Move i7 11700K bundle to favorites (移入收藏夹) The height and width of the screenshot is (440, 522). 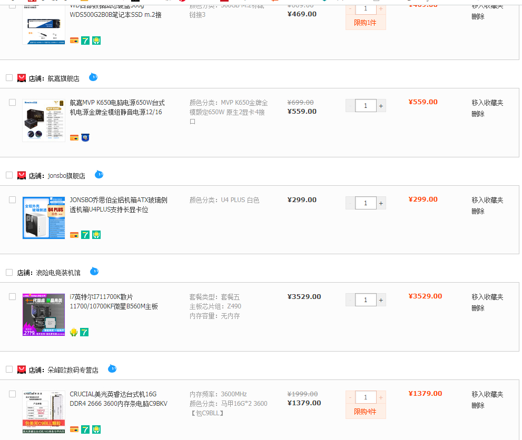point(487,297)
